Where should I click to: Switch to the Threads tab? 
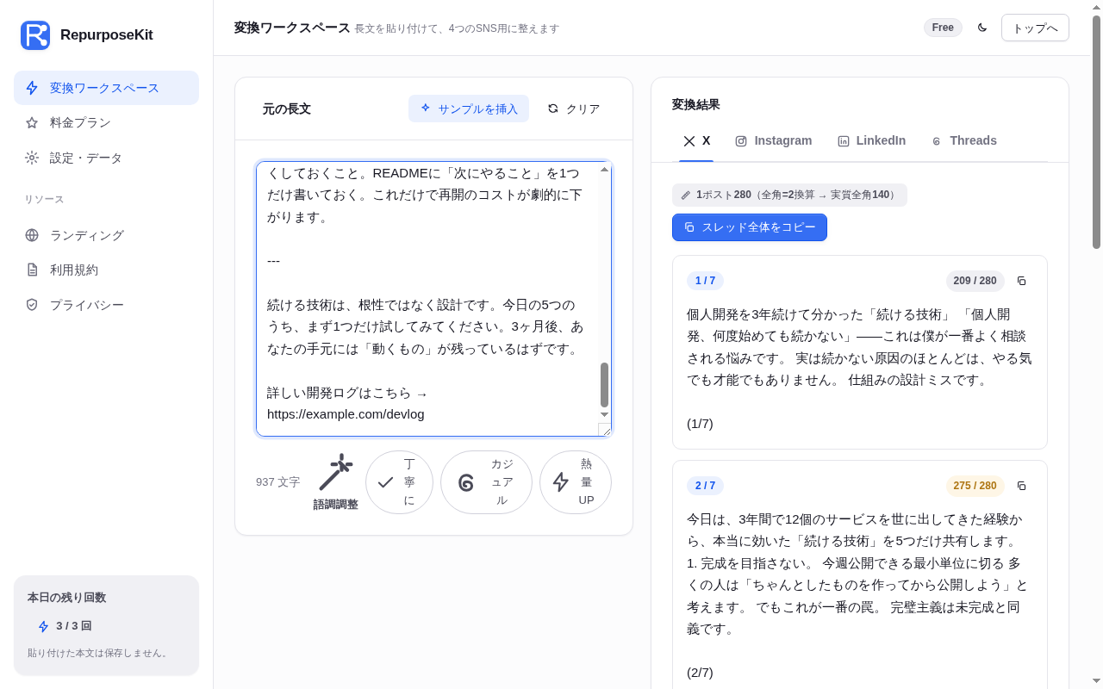[x=963, y=141]
